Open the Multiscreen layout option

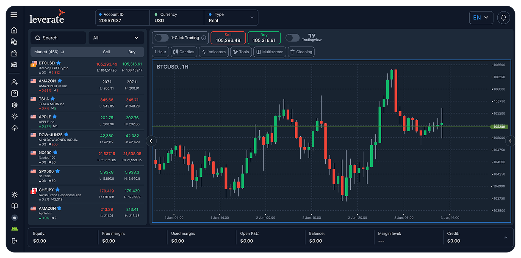270,52
